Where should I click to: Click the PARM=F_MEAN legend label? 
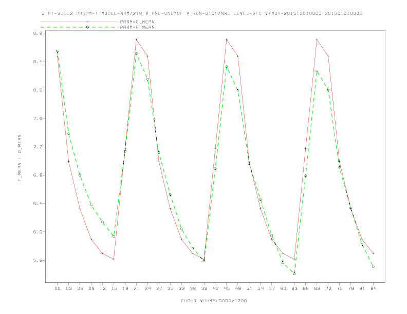pos(137,27)
